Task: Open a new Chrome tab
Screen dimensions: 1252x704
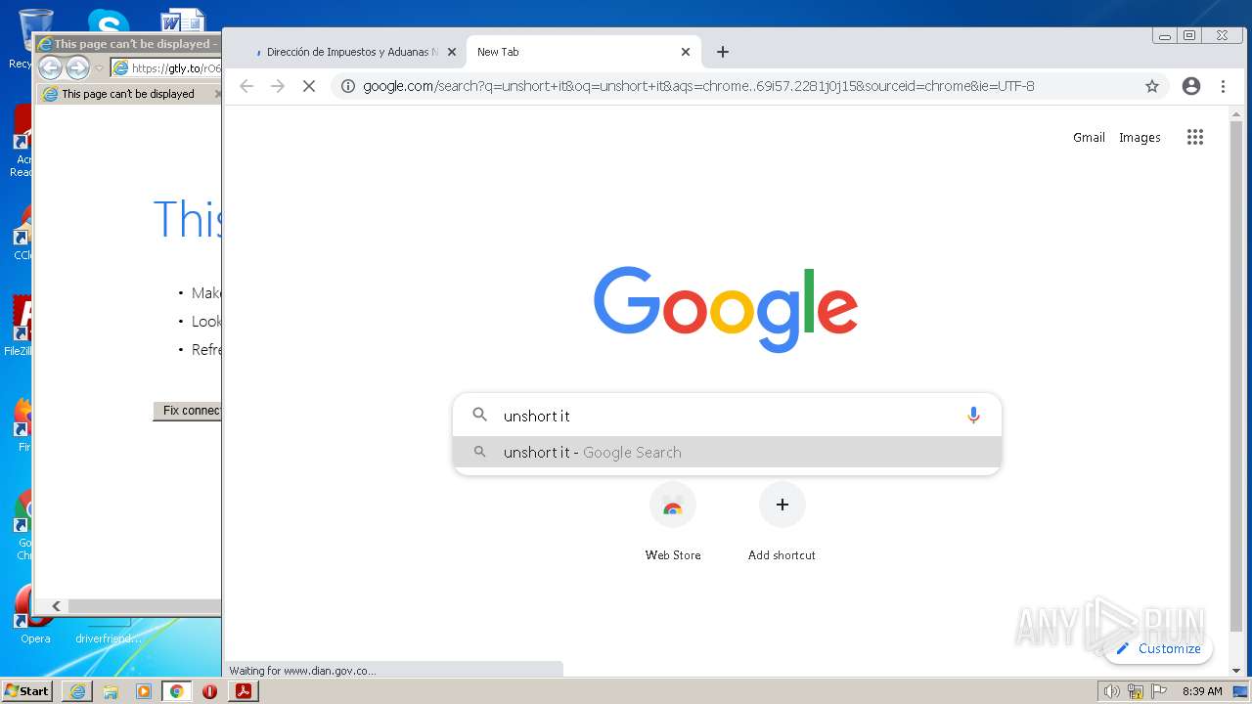Action: pyautogui.click(x=723, y=52)
